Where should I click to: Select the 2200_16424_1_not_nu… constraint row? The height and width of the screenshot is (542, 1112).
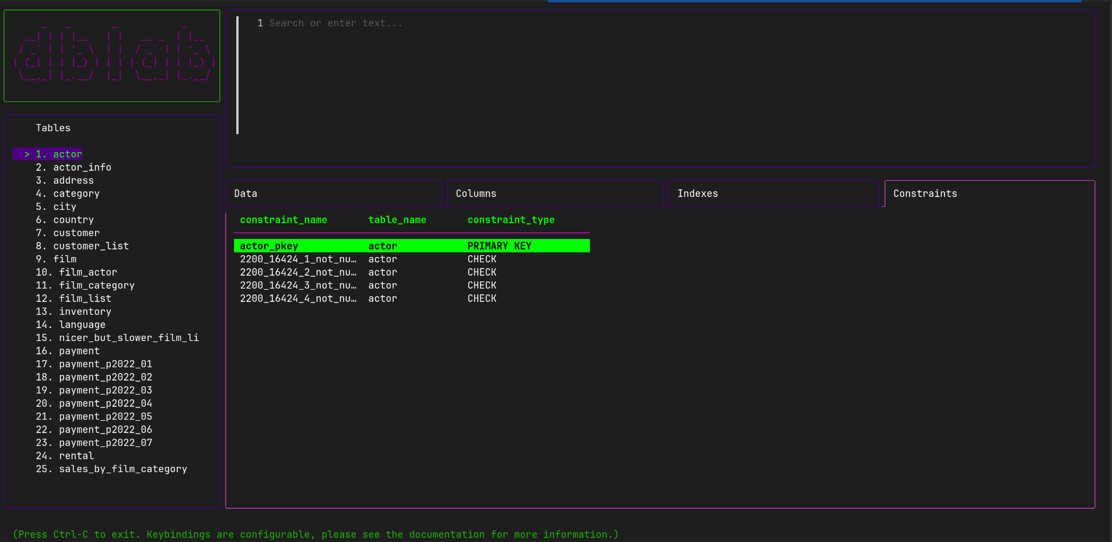412,259
